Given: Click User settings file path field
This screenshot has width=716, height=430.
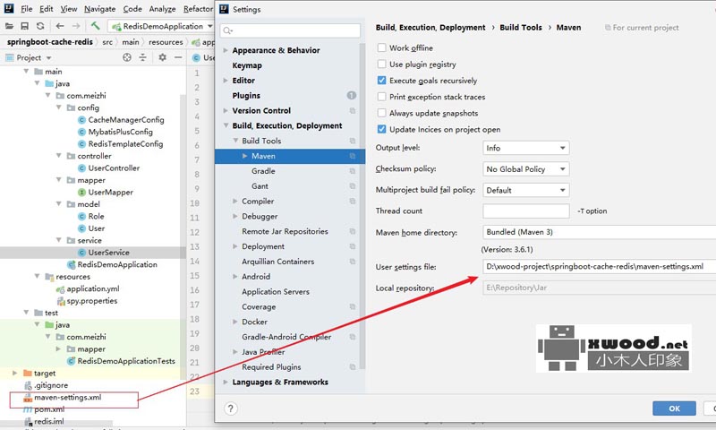Looking at the screenshot, I should coord(599,266).
